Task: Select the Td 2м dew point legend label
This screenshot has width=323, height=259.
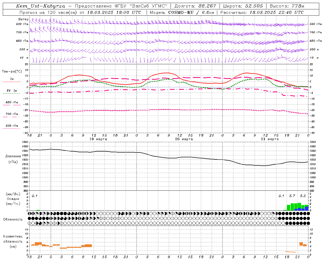Action: tap(12, 91)
